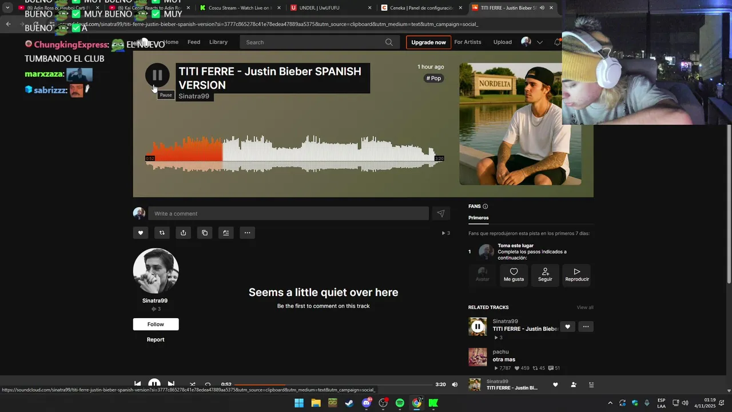Skip to next track in player bar

[x=171, y=384]
